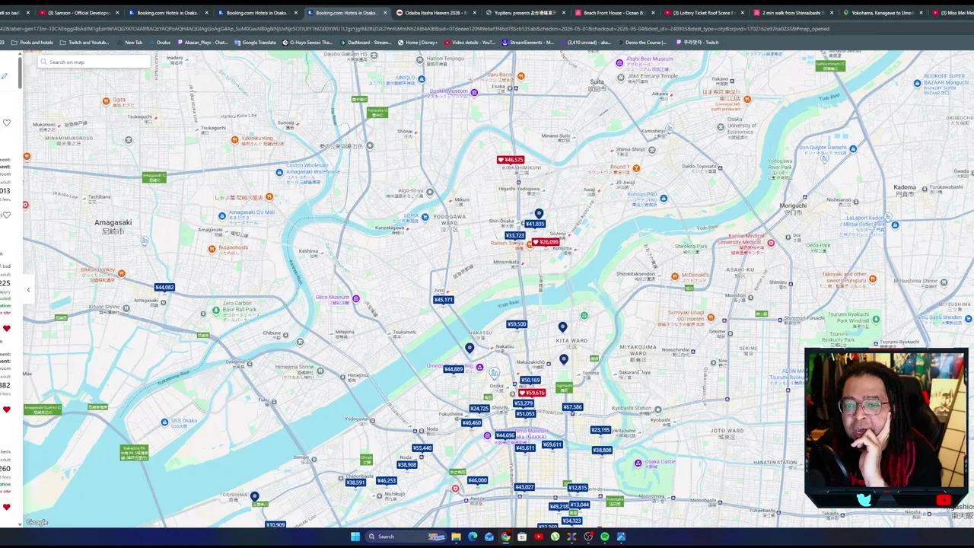Select the Duskin Museum map icon

point(474,92)
